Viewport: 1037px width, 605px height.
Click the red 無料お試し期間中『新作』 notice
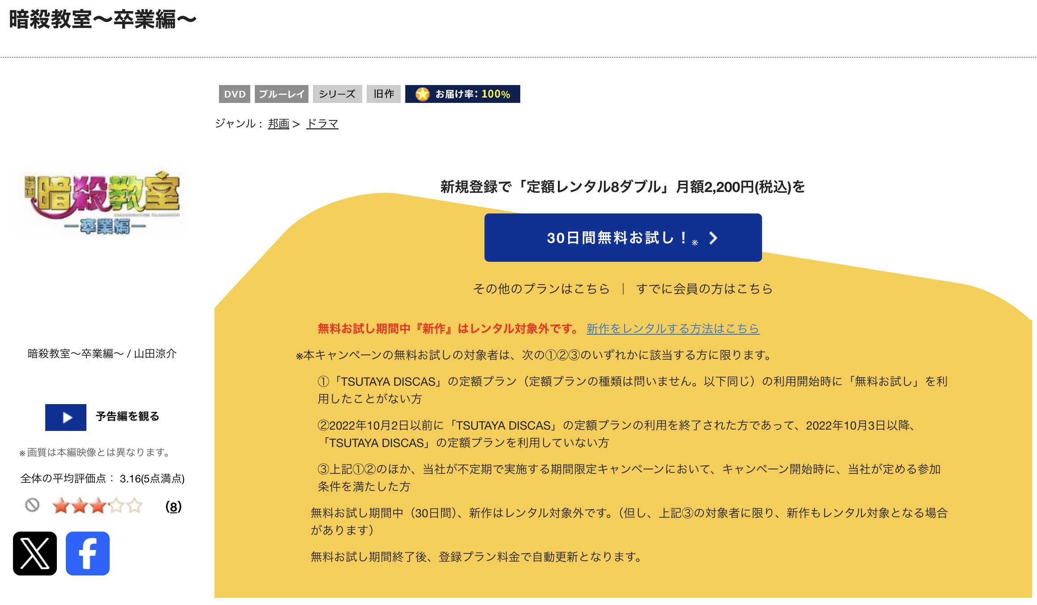pyautogui.click(x=449, y=328)
